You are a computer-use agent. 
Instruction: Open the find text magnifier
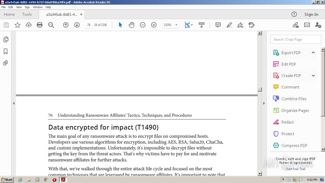pos(51,25)
